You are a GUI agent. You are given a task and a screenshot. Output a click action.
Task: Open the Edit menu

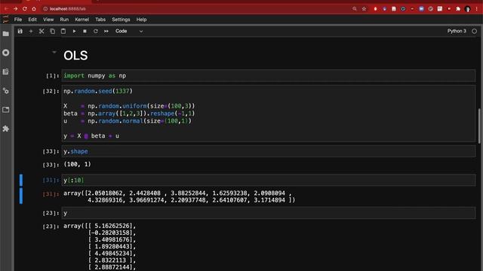pyautogui.click(x=32, y=20)
